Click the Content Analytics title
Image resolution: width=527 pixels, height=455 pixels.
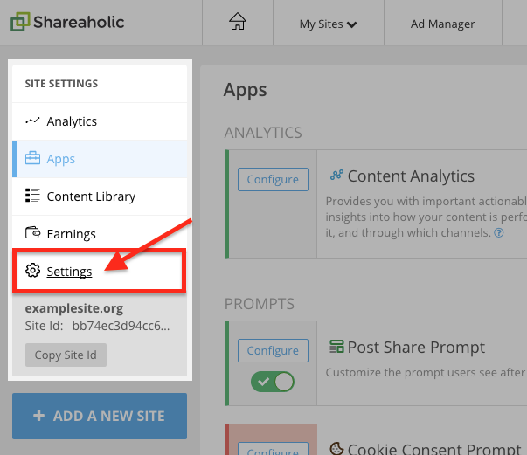tap(411, 176)
